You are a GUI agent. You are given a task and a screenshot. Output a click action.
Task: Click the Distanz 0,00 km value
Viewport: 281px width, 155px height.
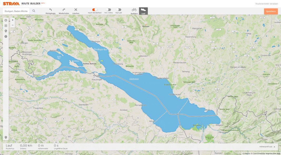26,146
